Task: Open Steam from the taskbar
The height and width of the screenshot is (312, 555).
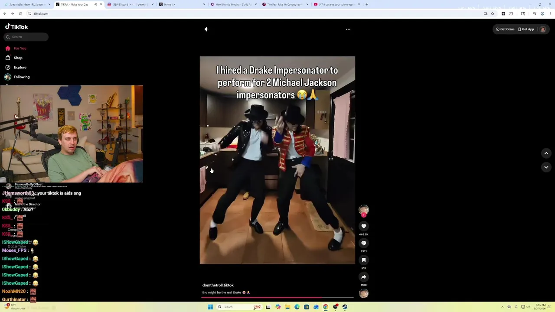Action: click(x=345, y=307)
